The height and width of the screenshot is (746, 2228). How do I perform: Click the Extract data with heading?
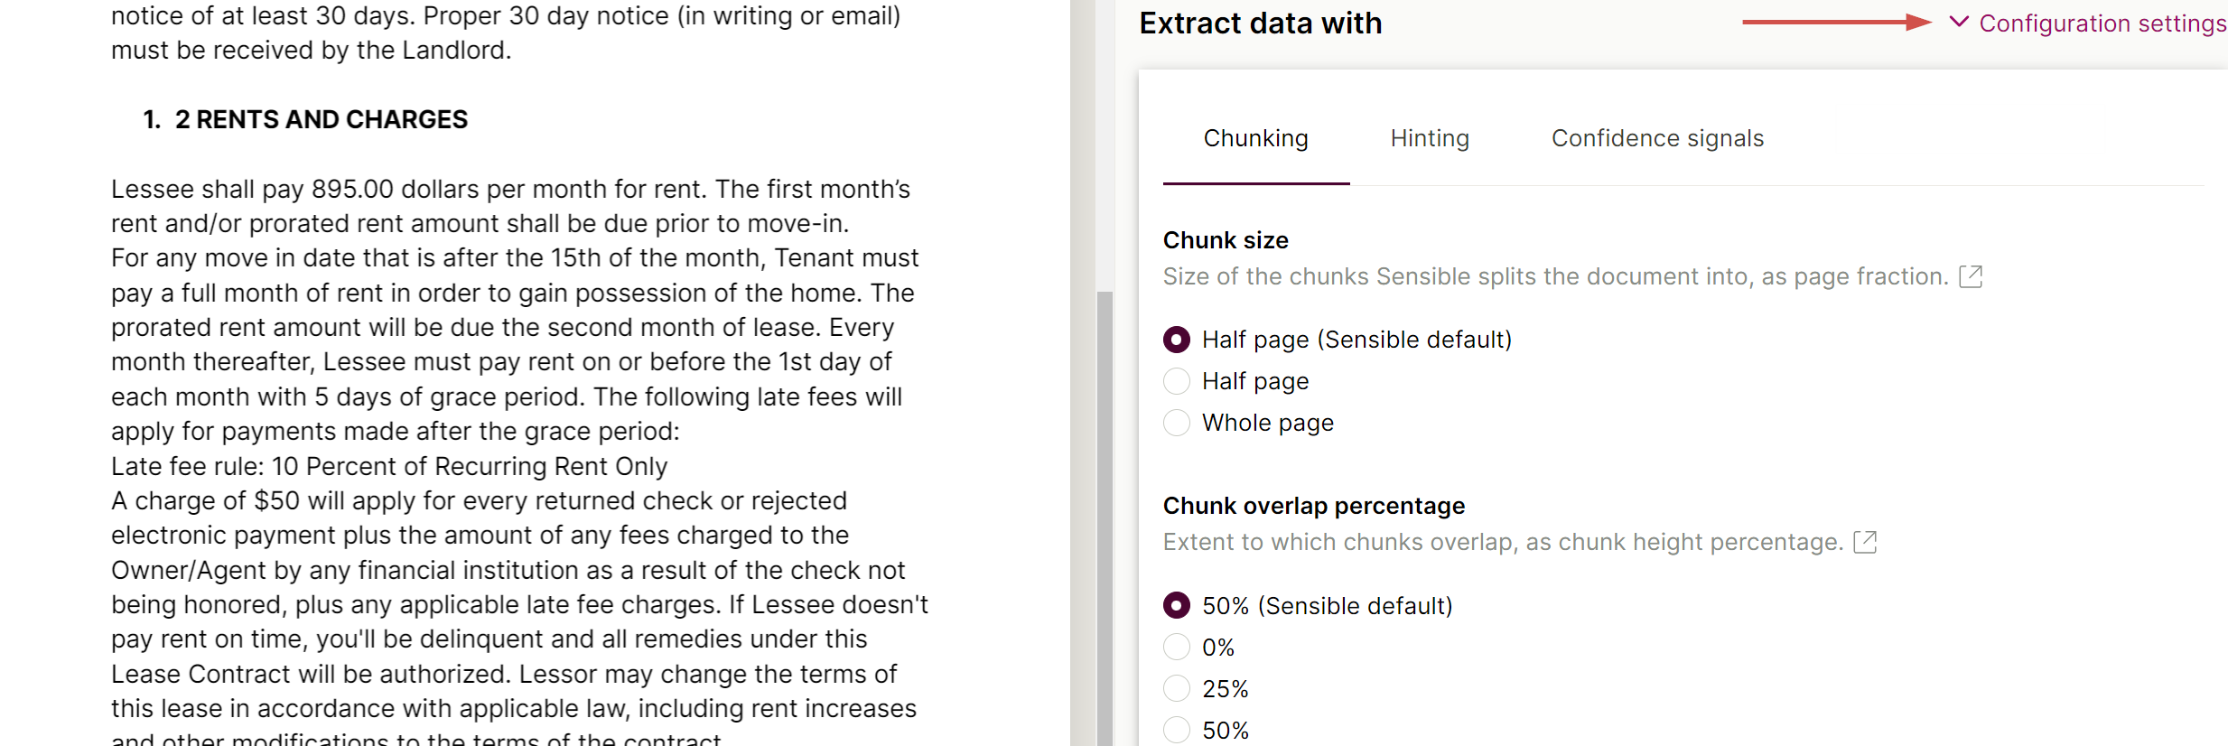[1260, 23]
